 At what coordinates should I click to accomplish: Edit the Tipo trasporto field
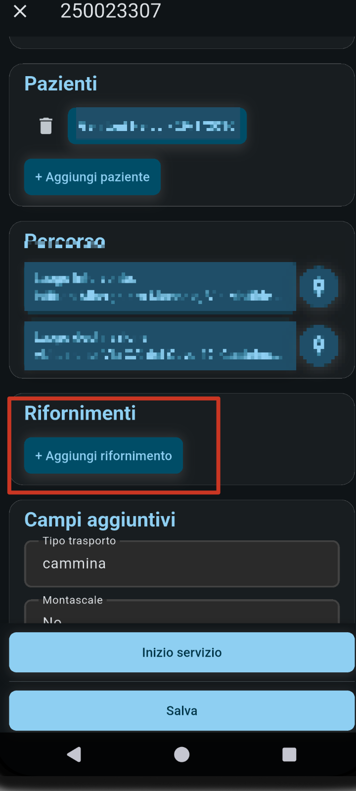click(182, 564)
